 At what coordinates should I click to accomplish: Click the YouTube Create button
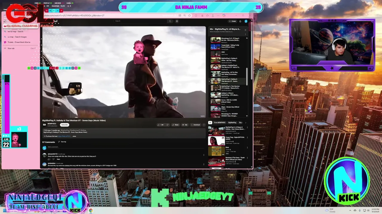[x=232, y=21]
